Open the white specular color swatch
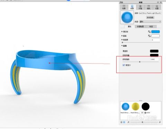The height and width of the screenshot is (129, 166). [155, 36]
